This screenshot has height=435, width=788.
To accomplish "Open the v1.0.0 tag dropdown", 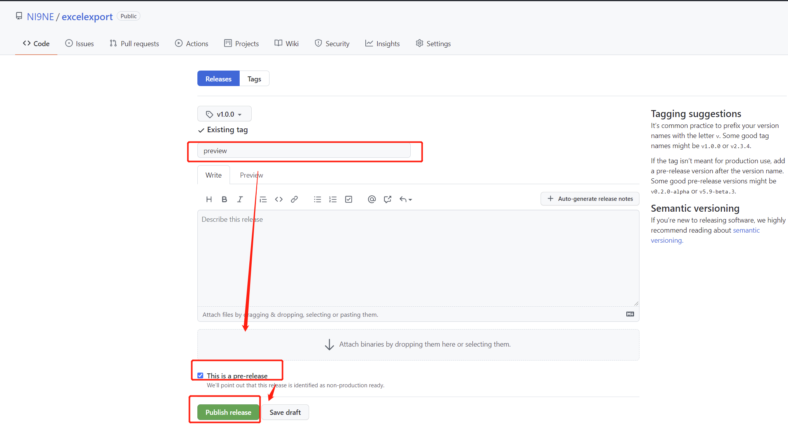I will (224, 114).
